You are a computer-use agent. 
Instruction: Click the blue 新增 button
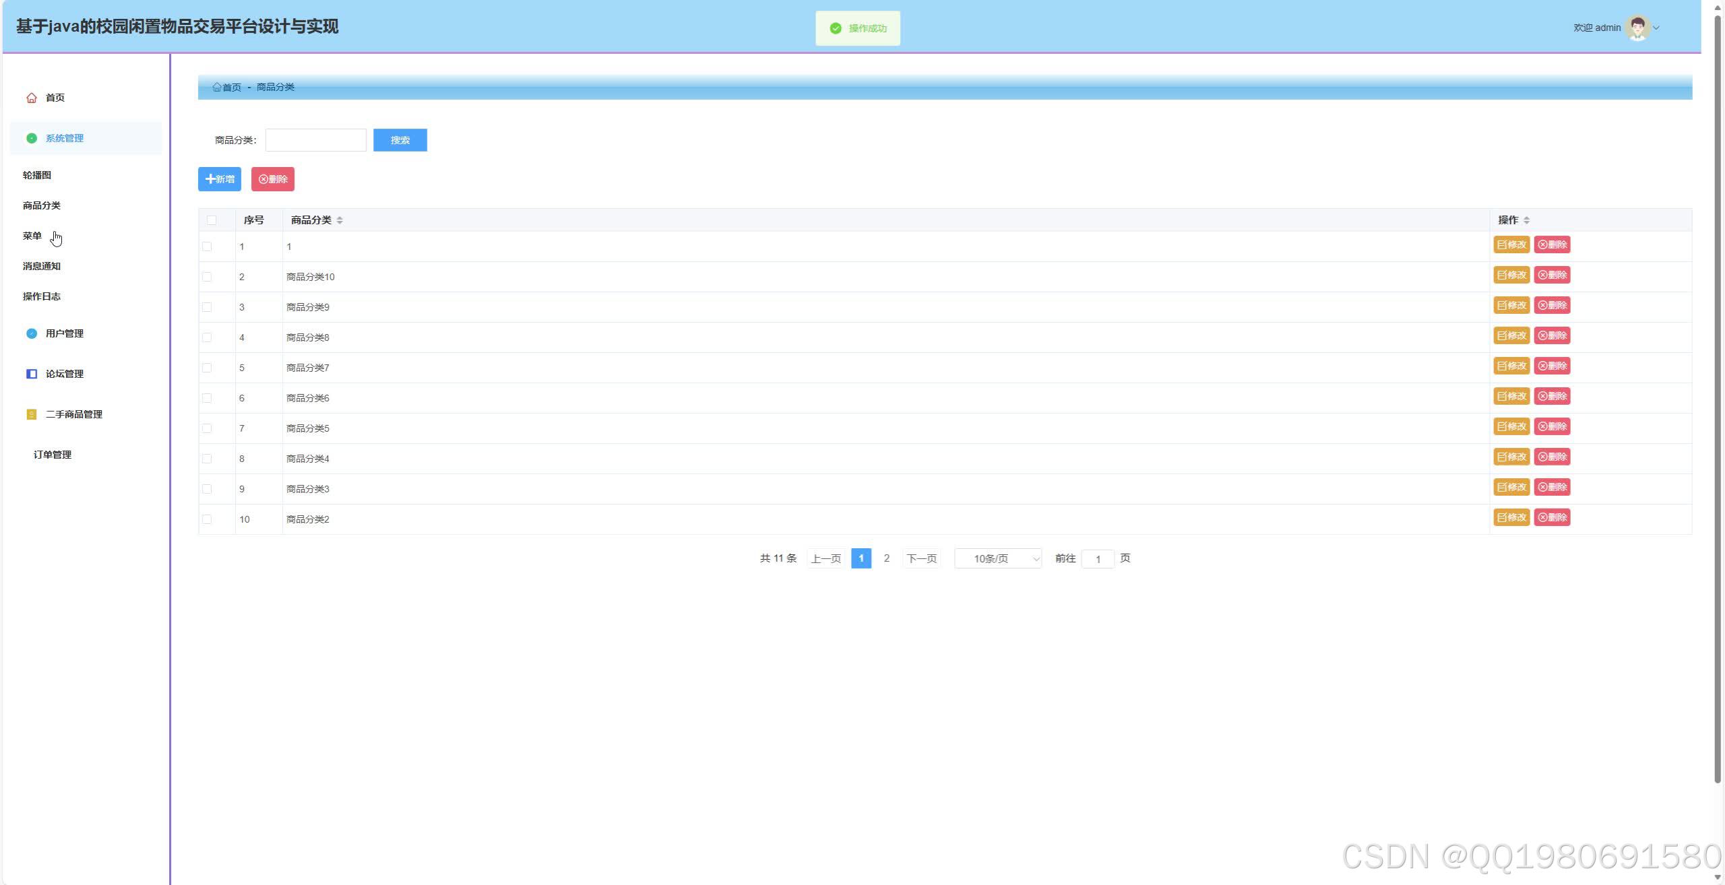click(220, 179)
